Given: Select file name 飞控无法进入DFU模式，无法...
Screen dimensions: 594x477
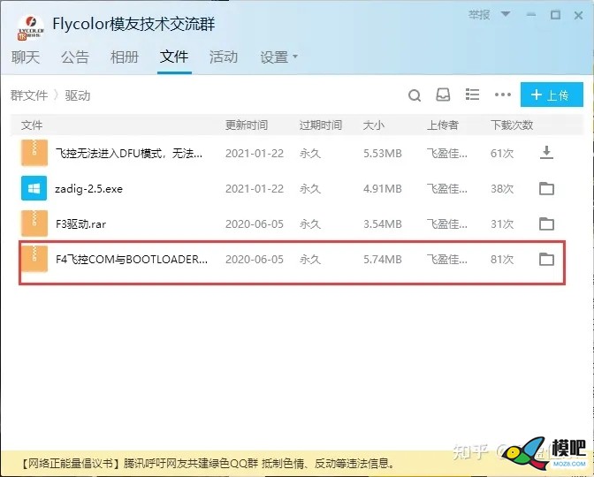Looking at the screenshot, I should tap(129, 154).
